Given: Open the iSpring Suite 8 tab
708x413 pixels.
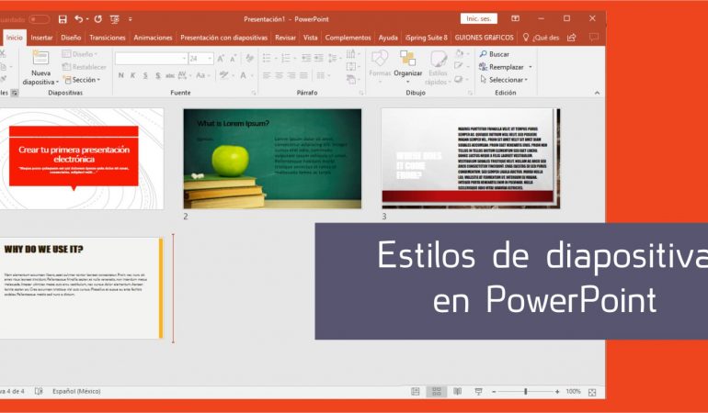Looking at the screenshot, I should coord(427,38).
